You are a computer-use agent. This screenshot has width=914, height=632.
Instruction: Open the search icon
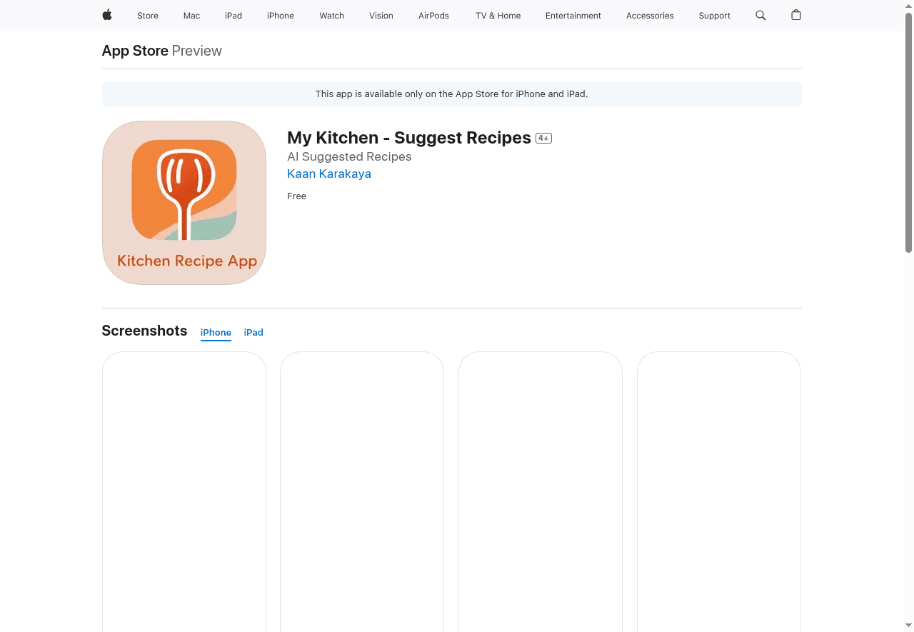[760, 15]
